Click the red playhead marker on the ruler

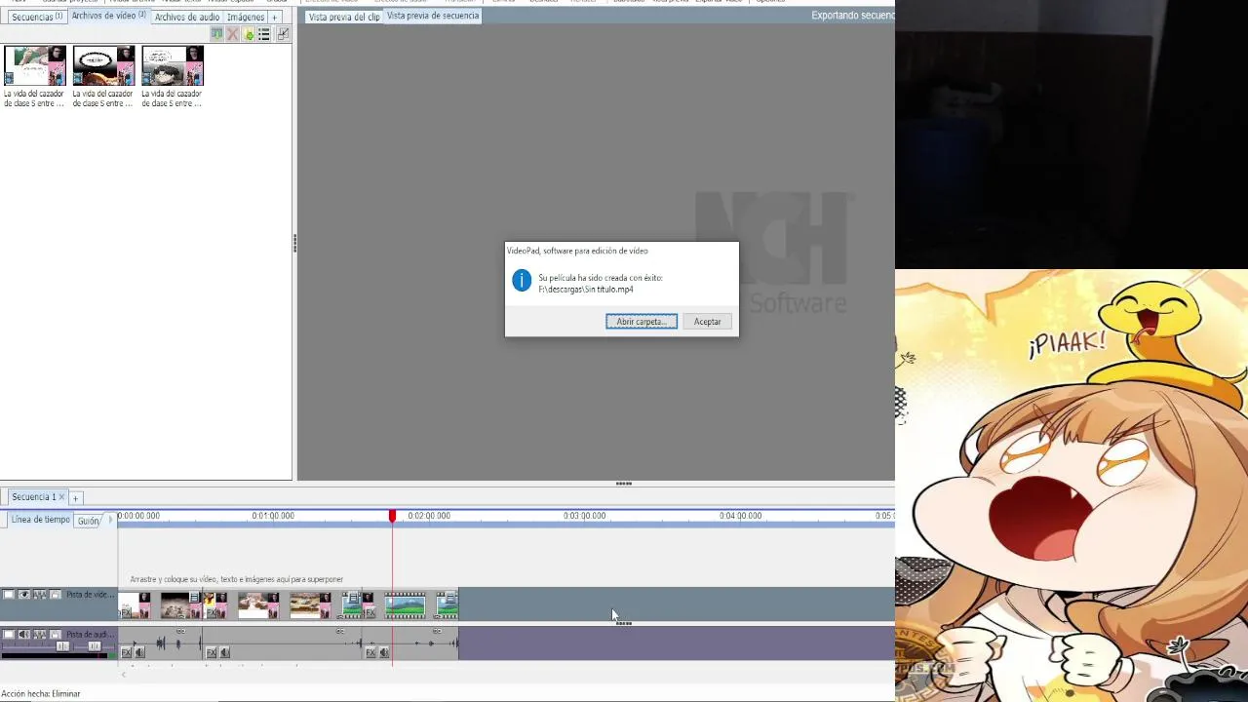(392, 516)
